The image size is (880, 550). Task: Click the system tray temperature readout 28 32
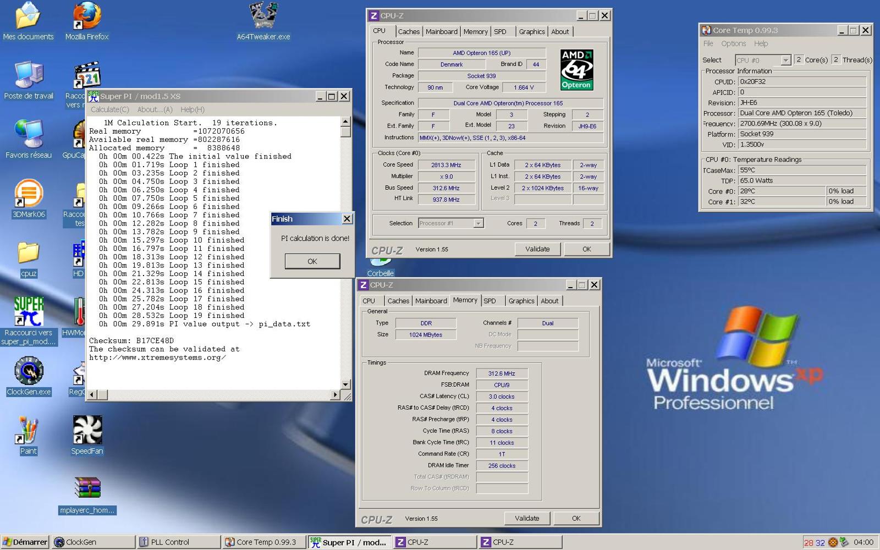click(x=814, y=542)
